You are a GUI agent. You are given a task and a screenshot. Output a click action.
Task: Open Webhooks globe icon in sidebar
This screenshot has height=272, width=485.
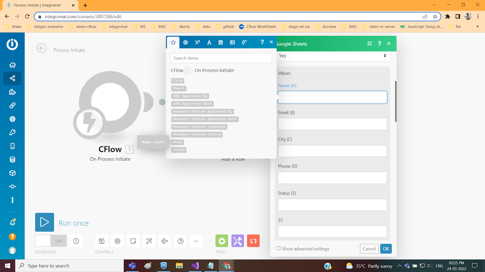click(x=12, y=119)
